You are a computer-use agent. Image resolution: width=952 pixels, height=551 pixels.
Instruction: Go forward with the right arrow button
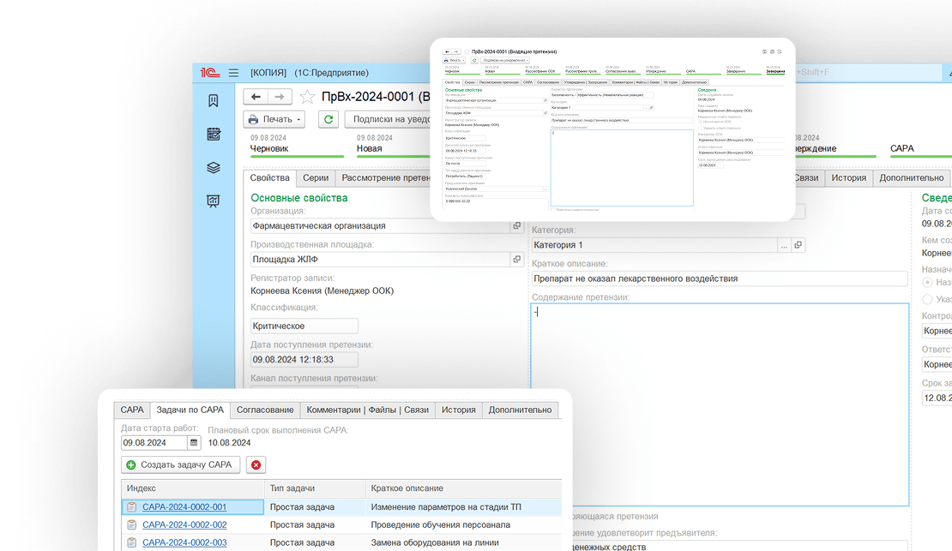click(x=280, y=97)
